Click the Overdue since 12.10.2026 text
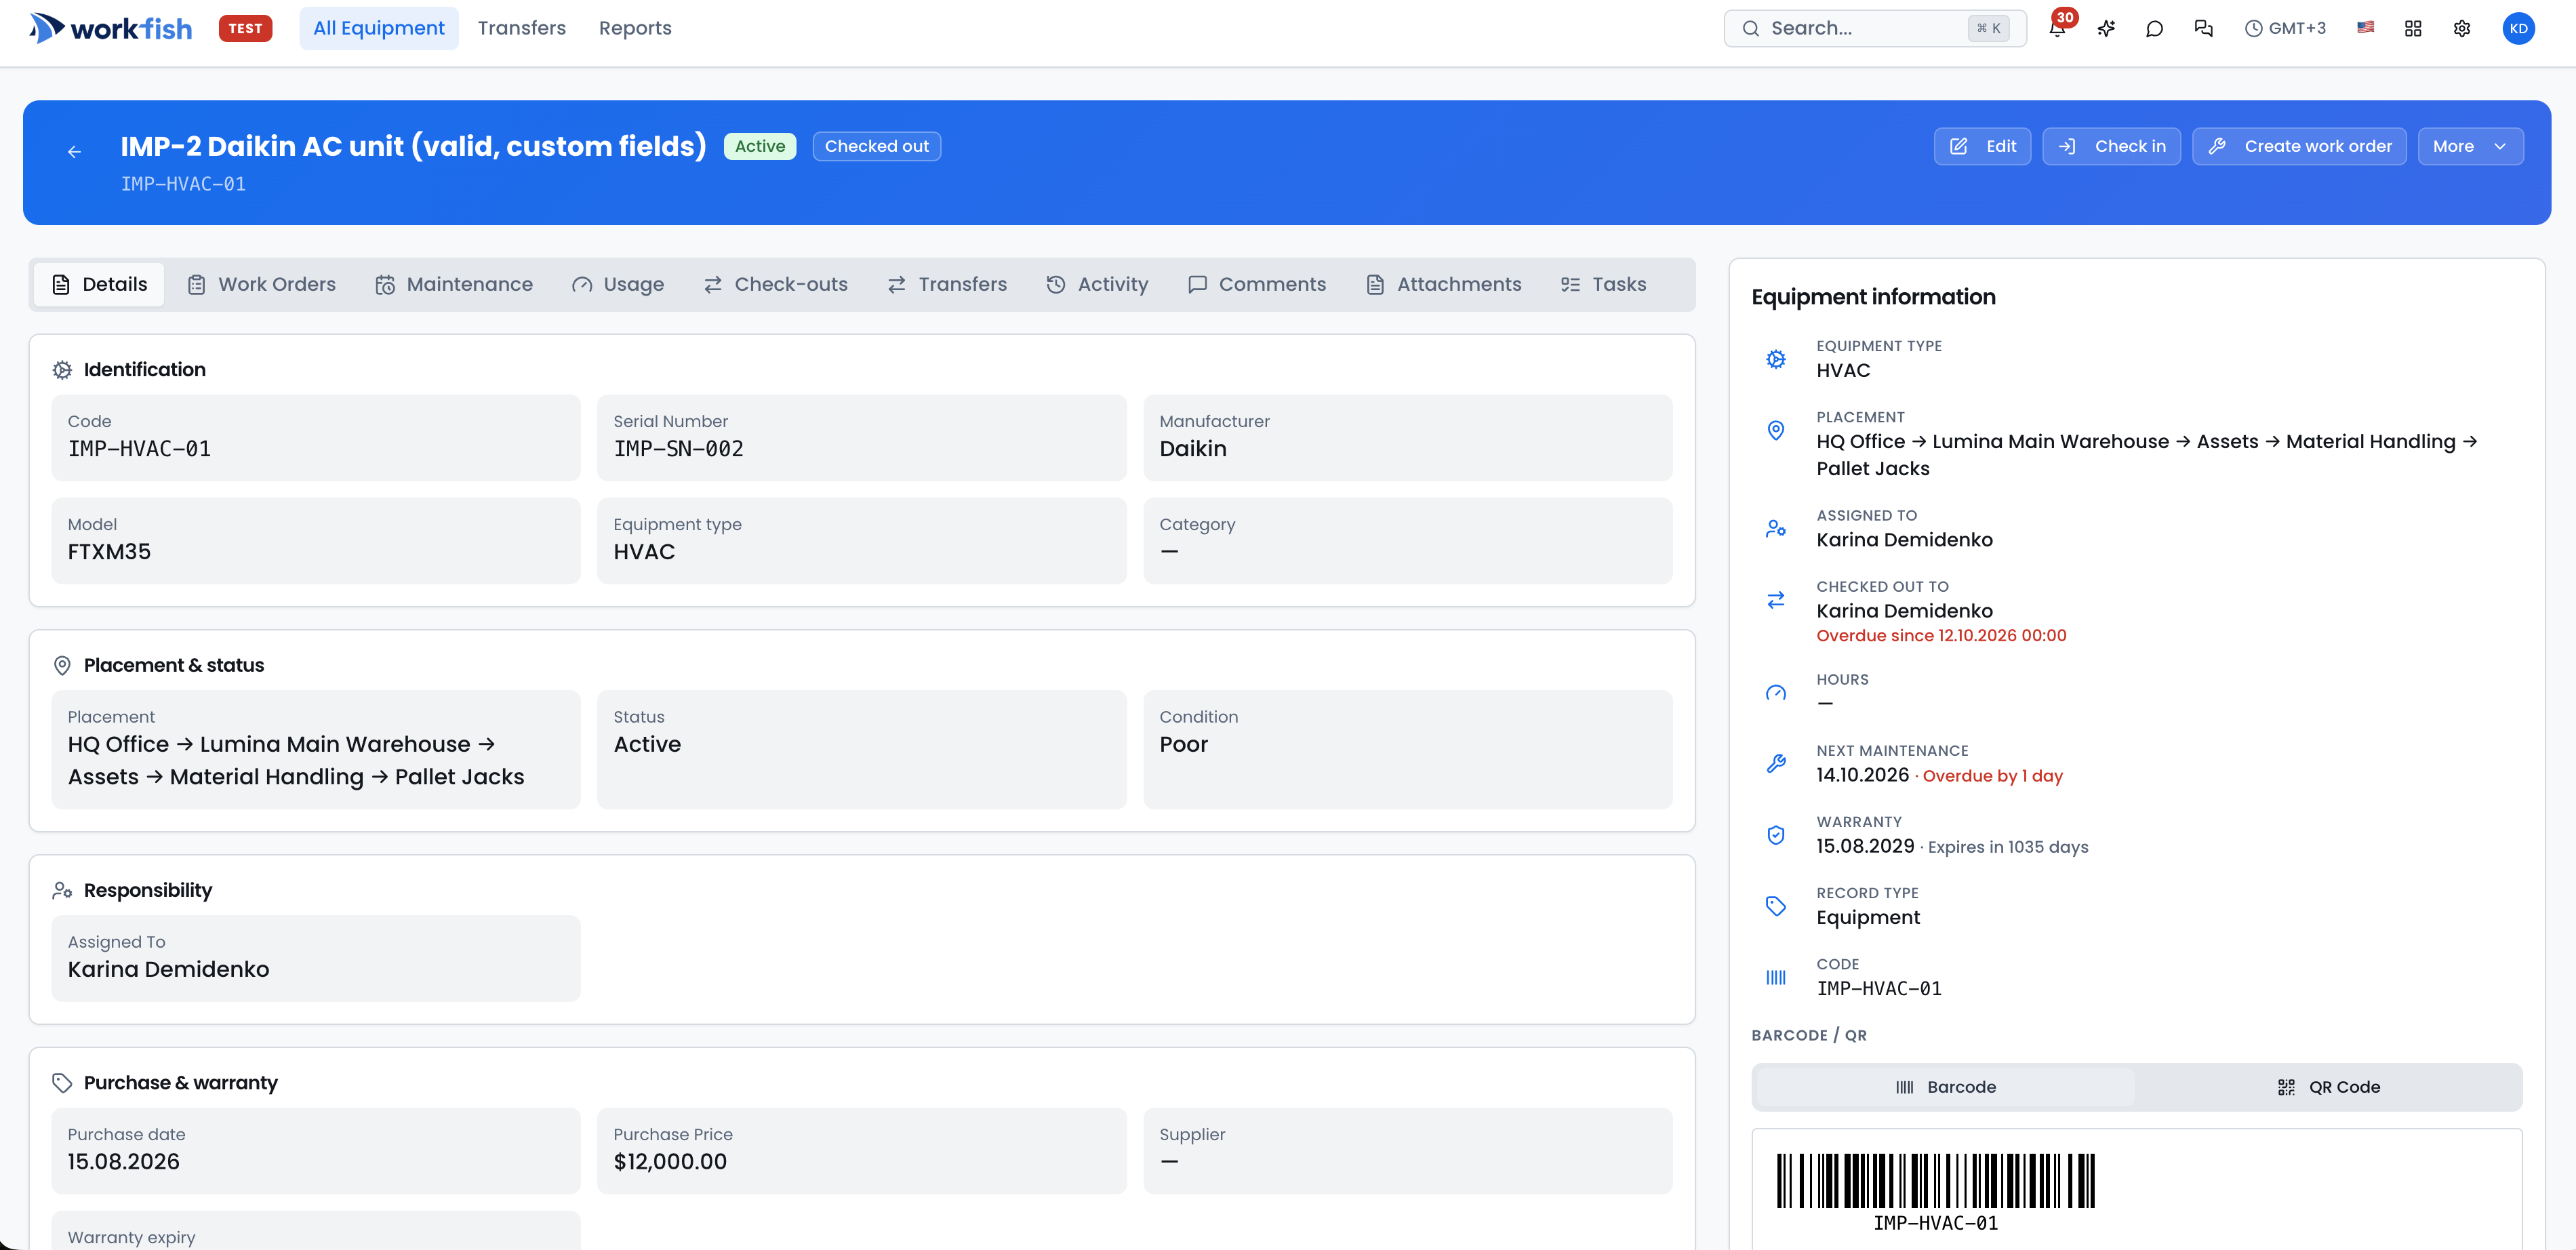The image size is (2576, 1250). [1941, 636]
